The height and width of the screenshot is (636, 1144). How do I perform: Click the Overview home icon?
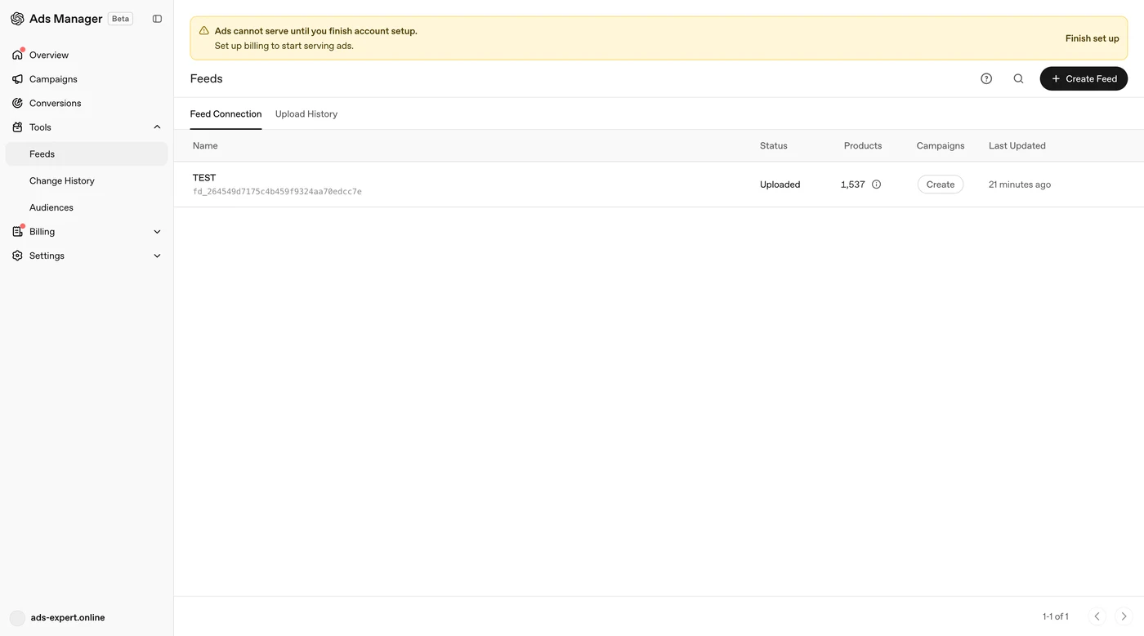17,55
